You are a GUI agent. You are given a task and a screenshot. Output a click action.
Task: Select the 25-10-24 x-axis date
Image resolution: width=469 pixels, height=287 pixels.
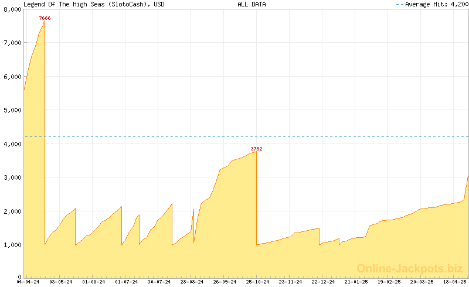tap(258, 282)
